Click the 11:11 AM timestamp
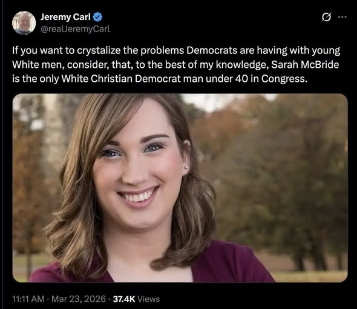 pos(28,299)
